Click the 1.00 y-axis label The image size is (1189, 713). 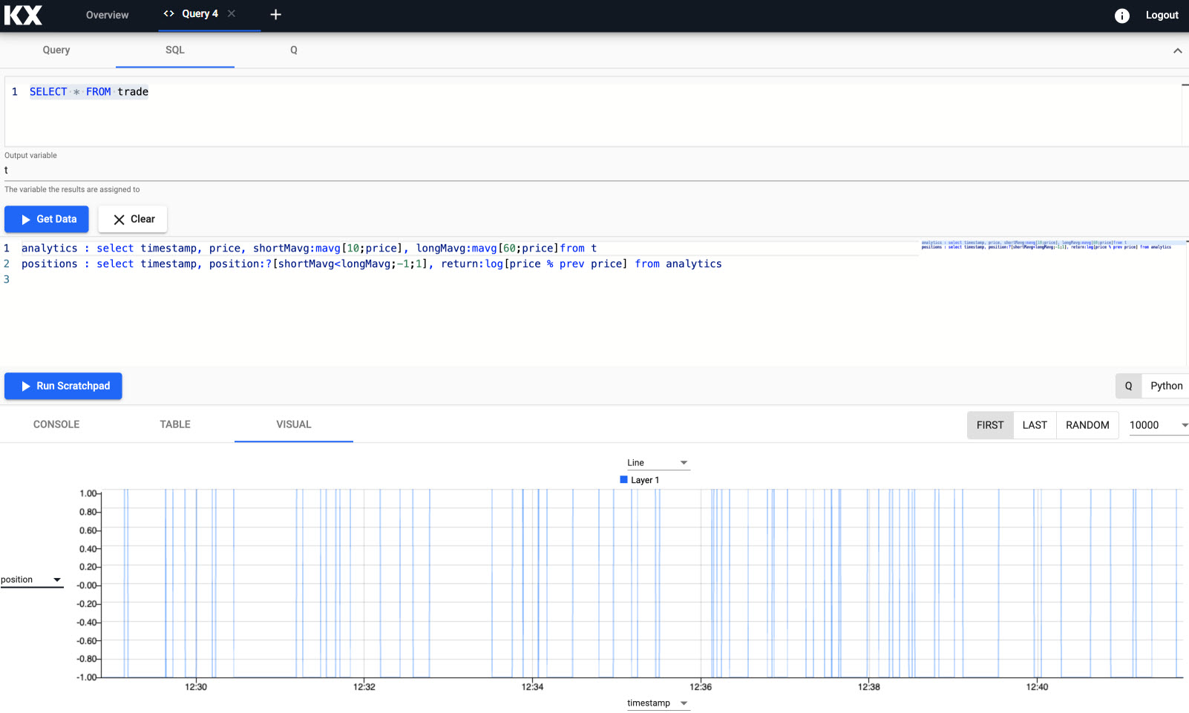tap(88, 493)
